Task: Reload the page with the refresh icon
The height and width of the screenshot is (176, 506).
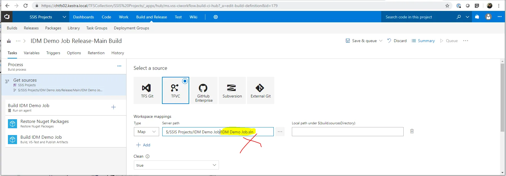Action: [x=26, y=6]
